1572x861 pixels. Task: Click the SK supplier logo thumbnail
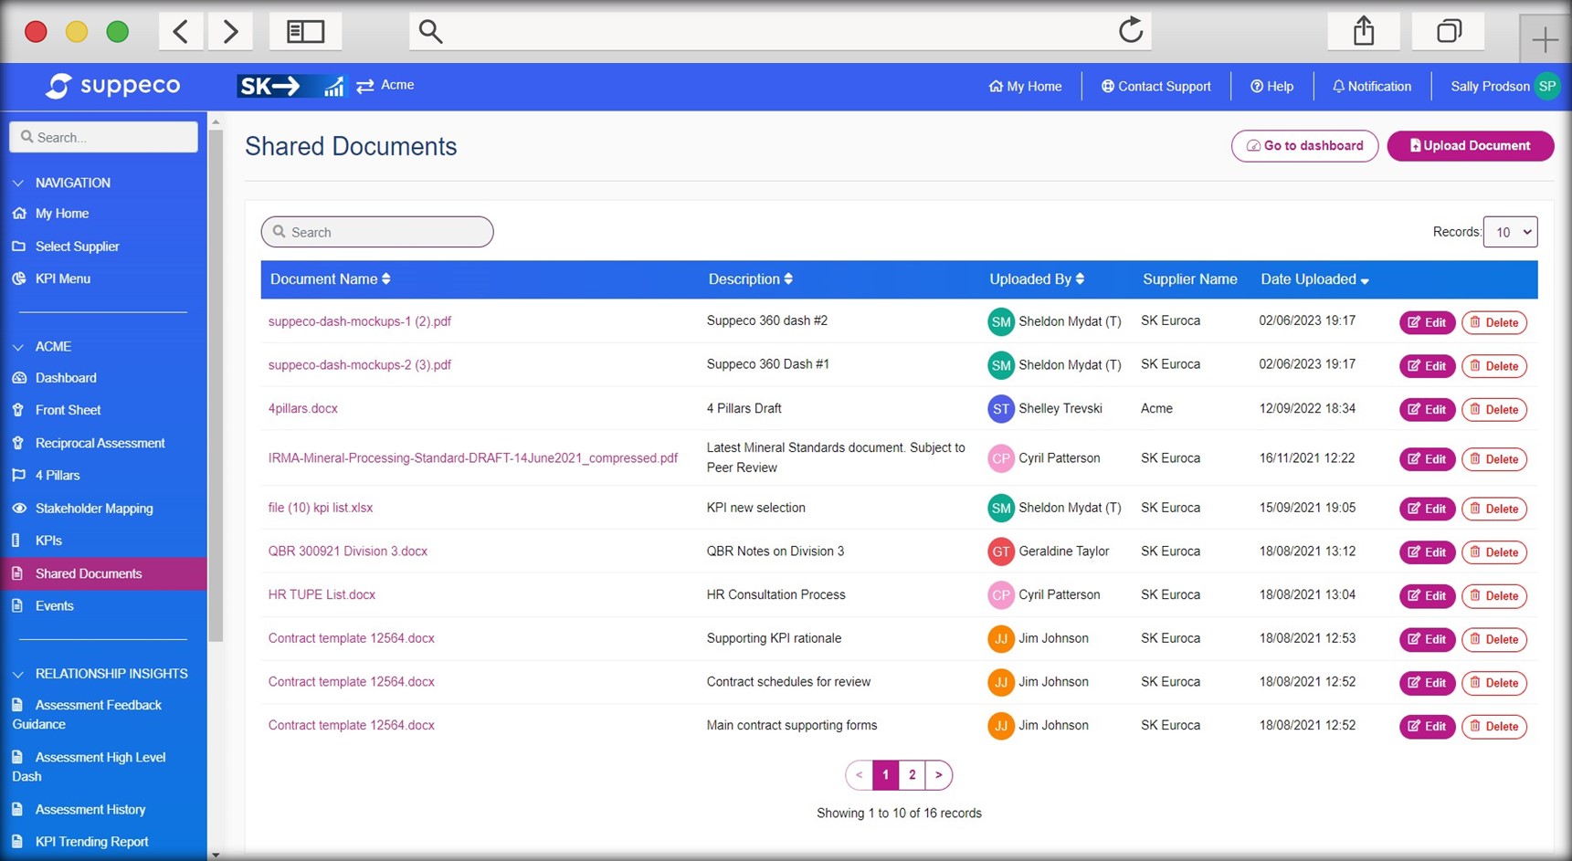[291, 86]
